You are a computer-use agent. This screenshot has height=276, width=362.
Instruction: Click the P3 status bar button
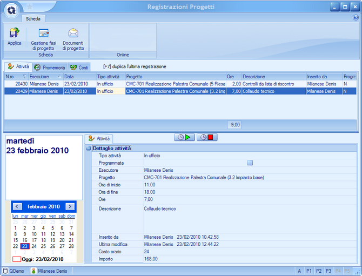tap(329, 271)
